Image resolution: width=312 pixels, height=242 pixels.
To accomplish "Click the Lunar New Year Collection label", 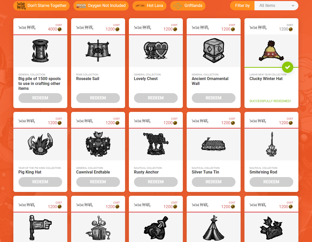I will tap(268, 75).
